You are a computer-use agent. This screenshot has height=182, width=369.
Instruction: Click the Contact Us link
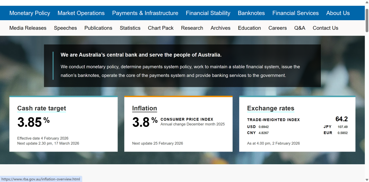pos(325,28)
